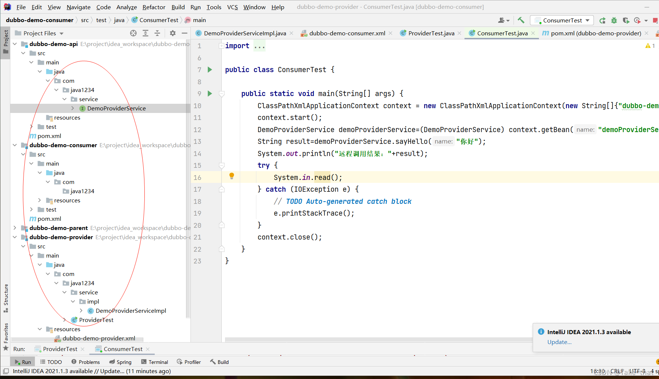The image size is (659, 379).
Task: Click the Select Opened File target icon
Action: (x=133, y=33)
